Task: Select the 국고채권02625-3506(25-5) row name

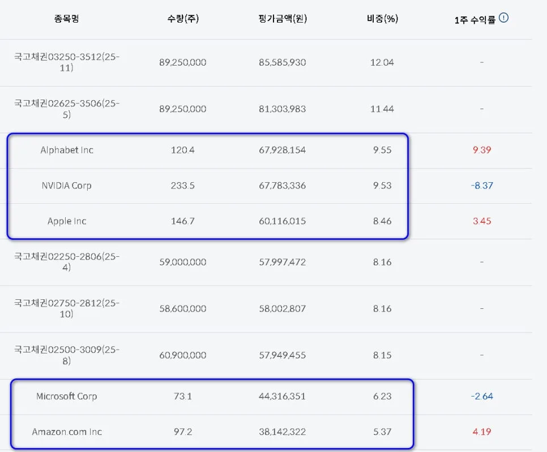Action: (67, 109)
